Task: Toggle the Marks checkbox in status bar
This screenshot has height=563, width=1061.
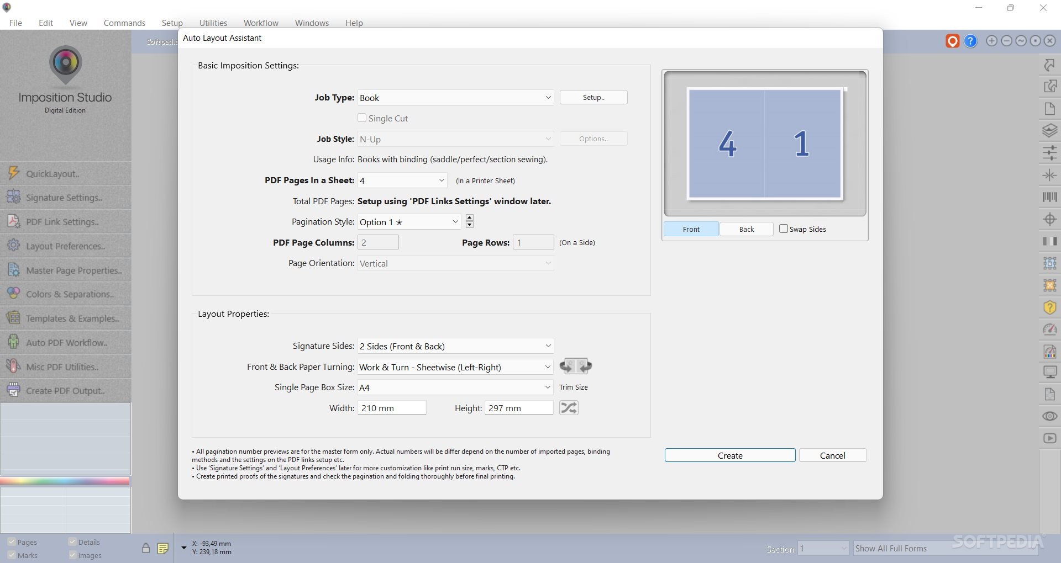Action: coord(11,555)
